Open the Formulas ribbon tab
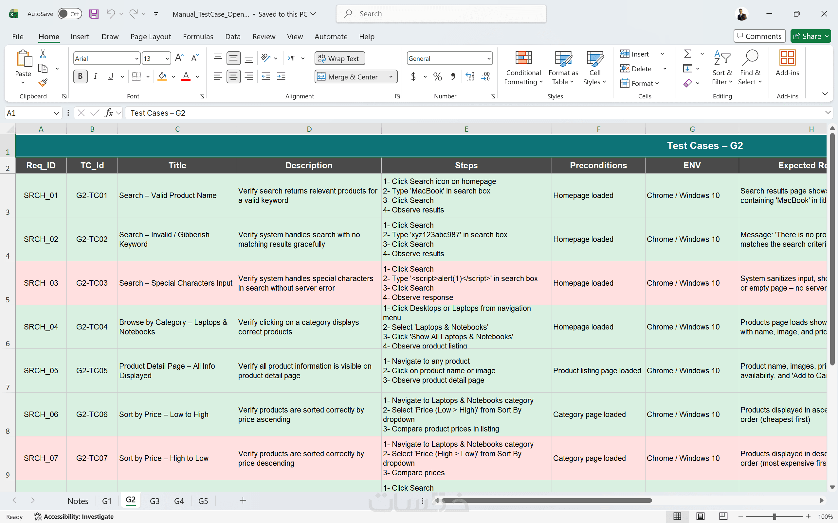The height and width of the screenshot is (523, 838). (198, 37)
